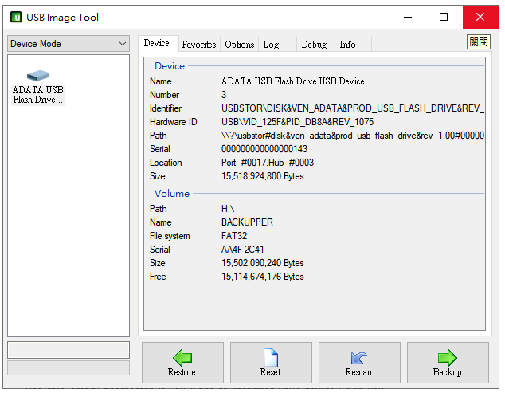Viewport: 505px width, 393px height.
Task: Click the upper progress bar under device list
Action: pyautogui.click(x=69, y=350)
